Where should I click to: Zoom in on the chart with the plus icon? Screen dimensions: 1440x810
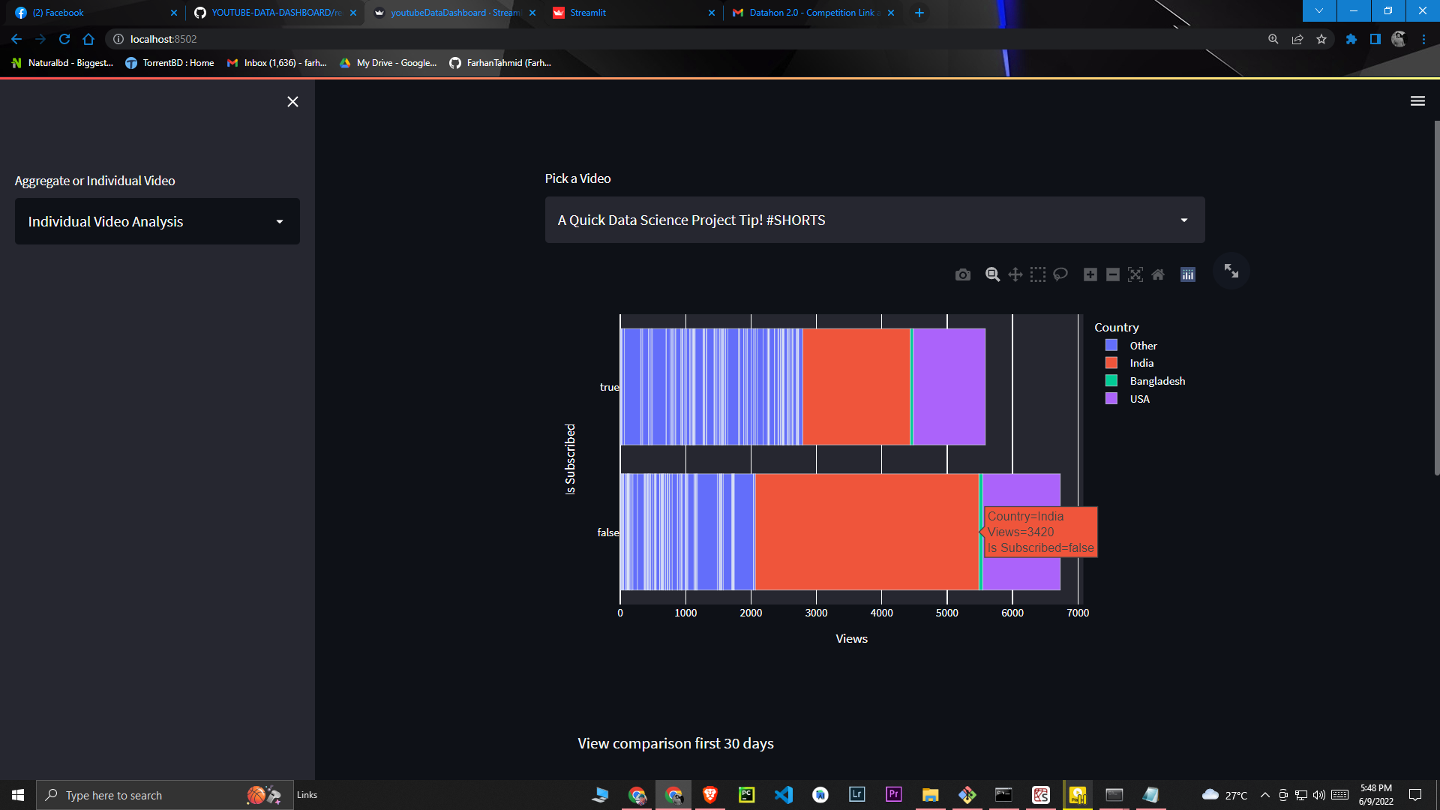pos(1090,274)
